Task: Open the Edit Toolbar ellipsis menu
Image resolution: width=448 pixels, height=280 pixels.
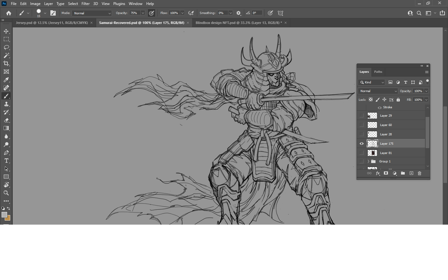Action: [x=6, y=201]
